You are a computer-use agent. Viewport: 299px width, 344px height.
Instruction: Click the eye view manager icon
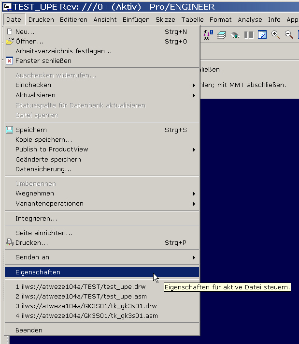[x=235, y=35]
